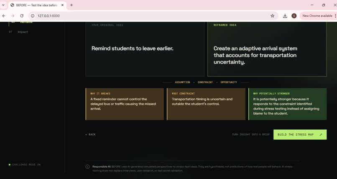Click the Reframed Idea label
The width and height of the screenshot is (337, 179).
coord(225,25)
